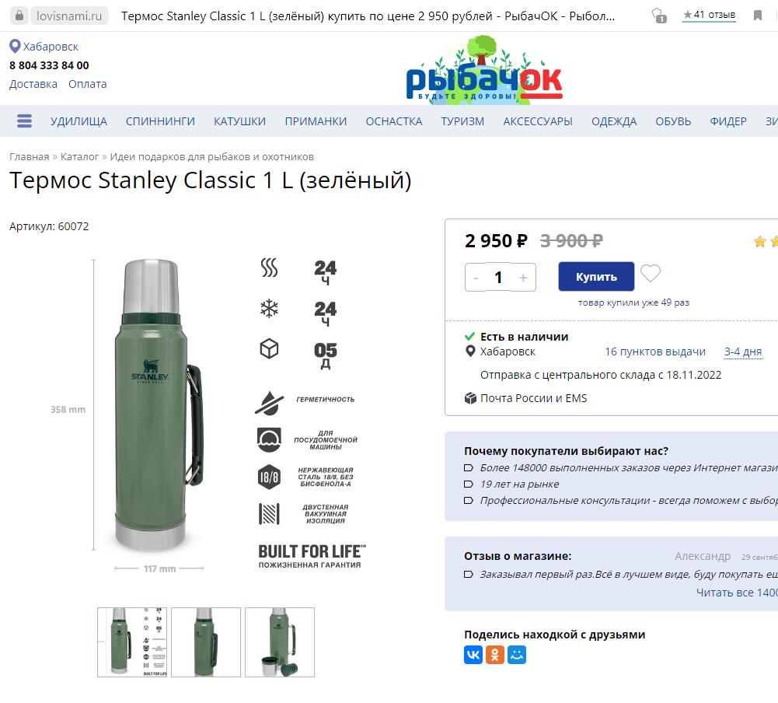Open the Каталог breadcrumb link
Screen dimensions: 778x703
click(x=80, y=156)
